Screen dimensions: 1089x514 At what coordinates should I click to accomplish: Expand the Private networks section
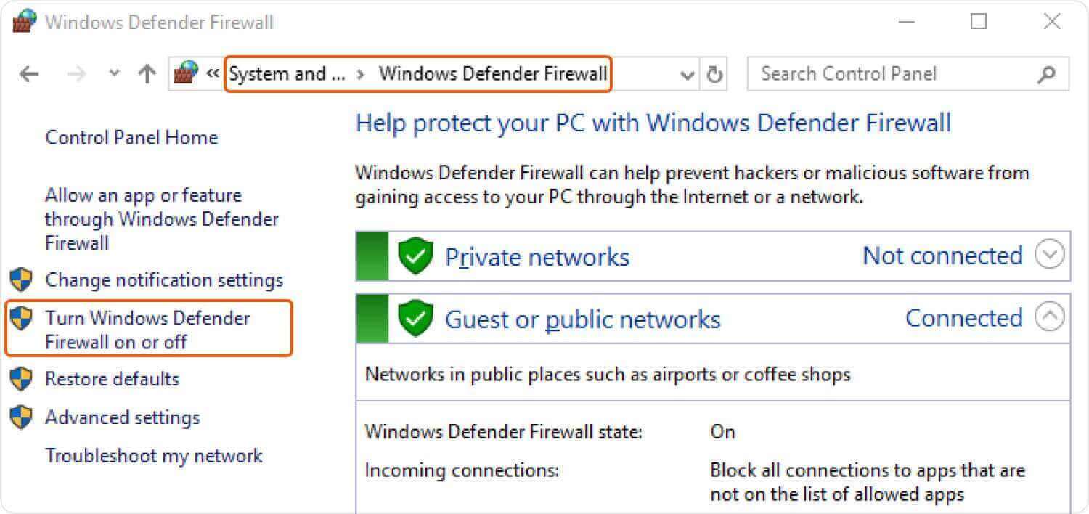coord(1049,256)
